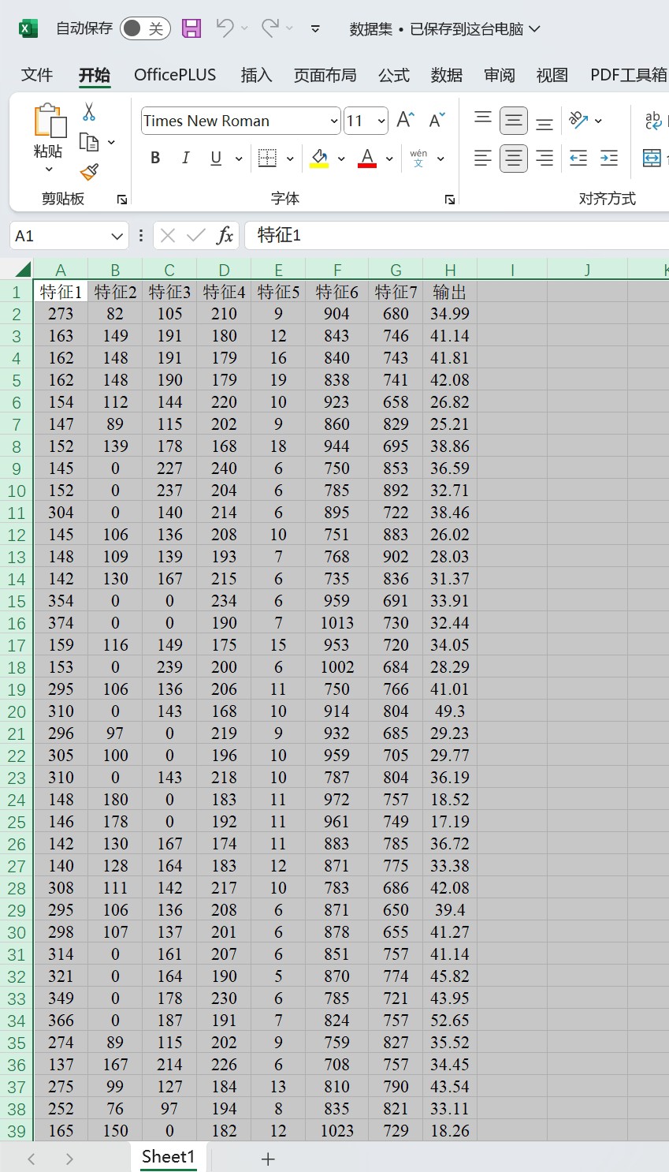Open the 字体 dialog launcher
Screen dimensions: 669x1172
450,200
